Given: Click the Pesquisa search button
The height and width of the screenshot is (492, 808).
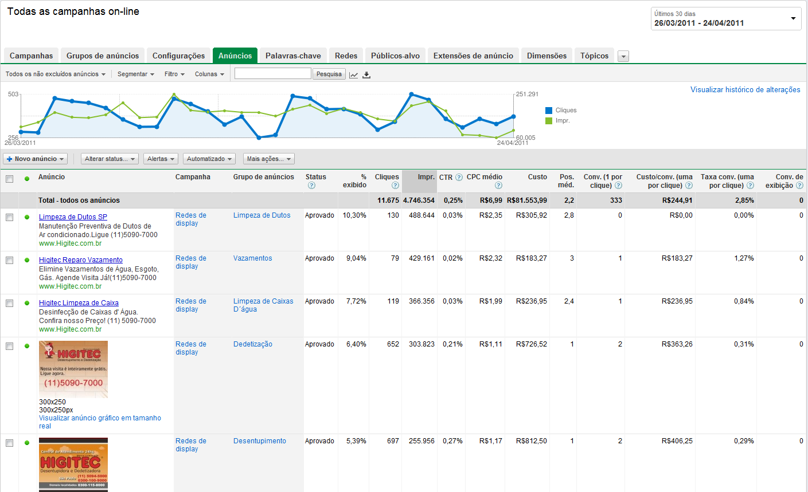Looking at the screenshot, I should (x=329, y=74).
